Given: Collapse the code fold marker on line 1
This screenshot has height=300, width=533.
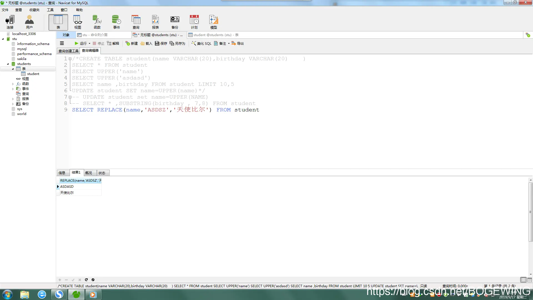Looking at the screenshot, I should 70,59.
